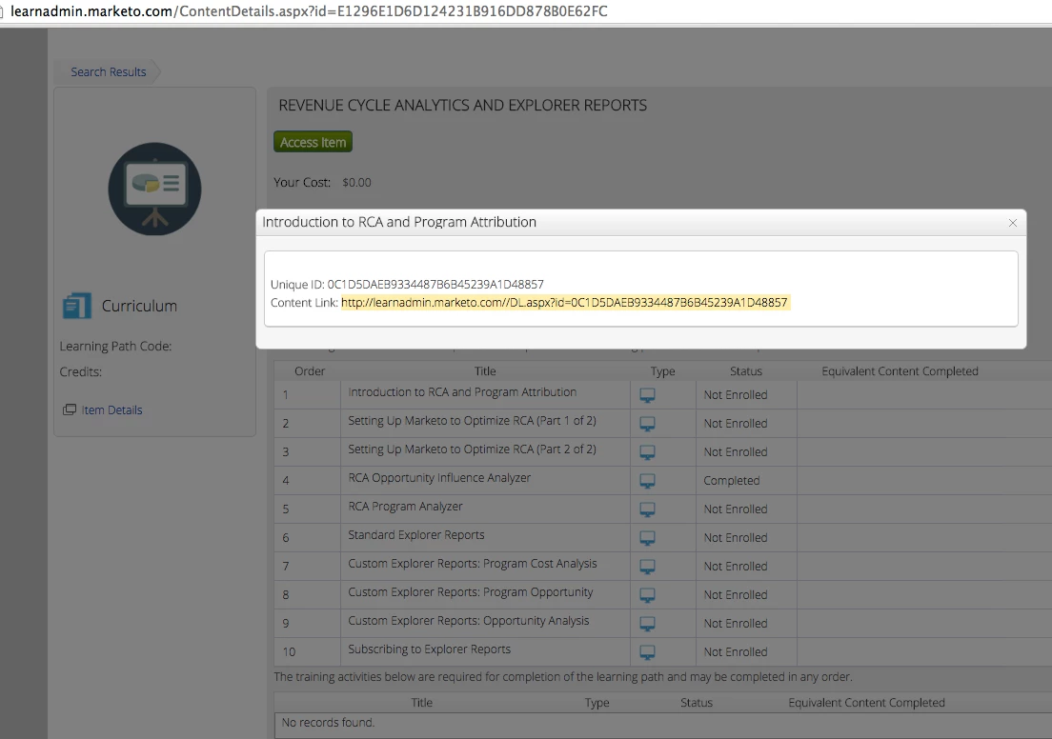Click monitor icon for Subscribing to Explorer Reports
This screenshot has height=739, width=1052.
pyautogui.click(x=647, y=651)
